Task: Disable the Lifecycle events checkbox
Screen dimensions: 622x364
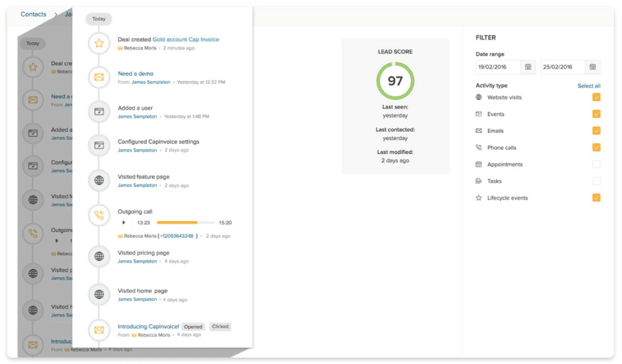Action: (x=596, y=198)
